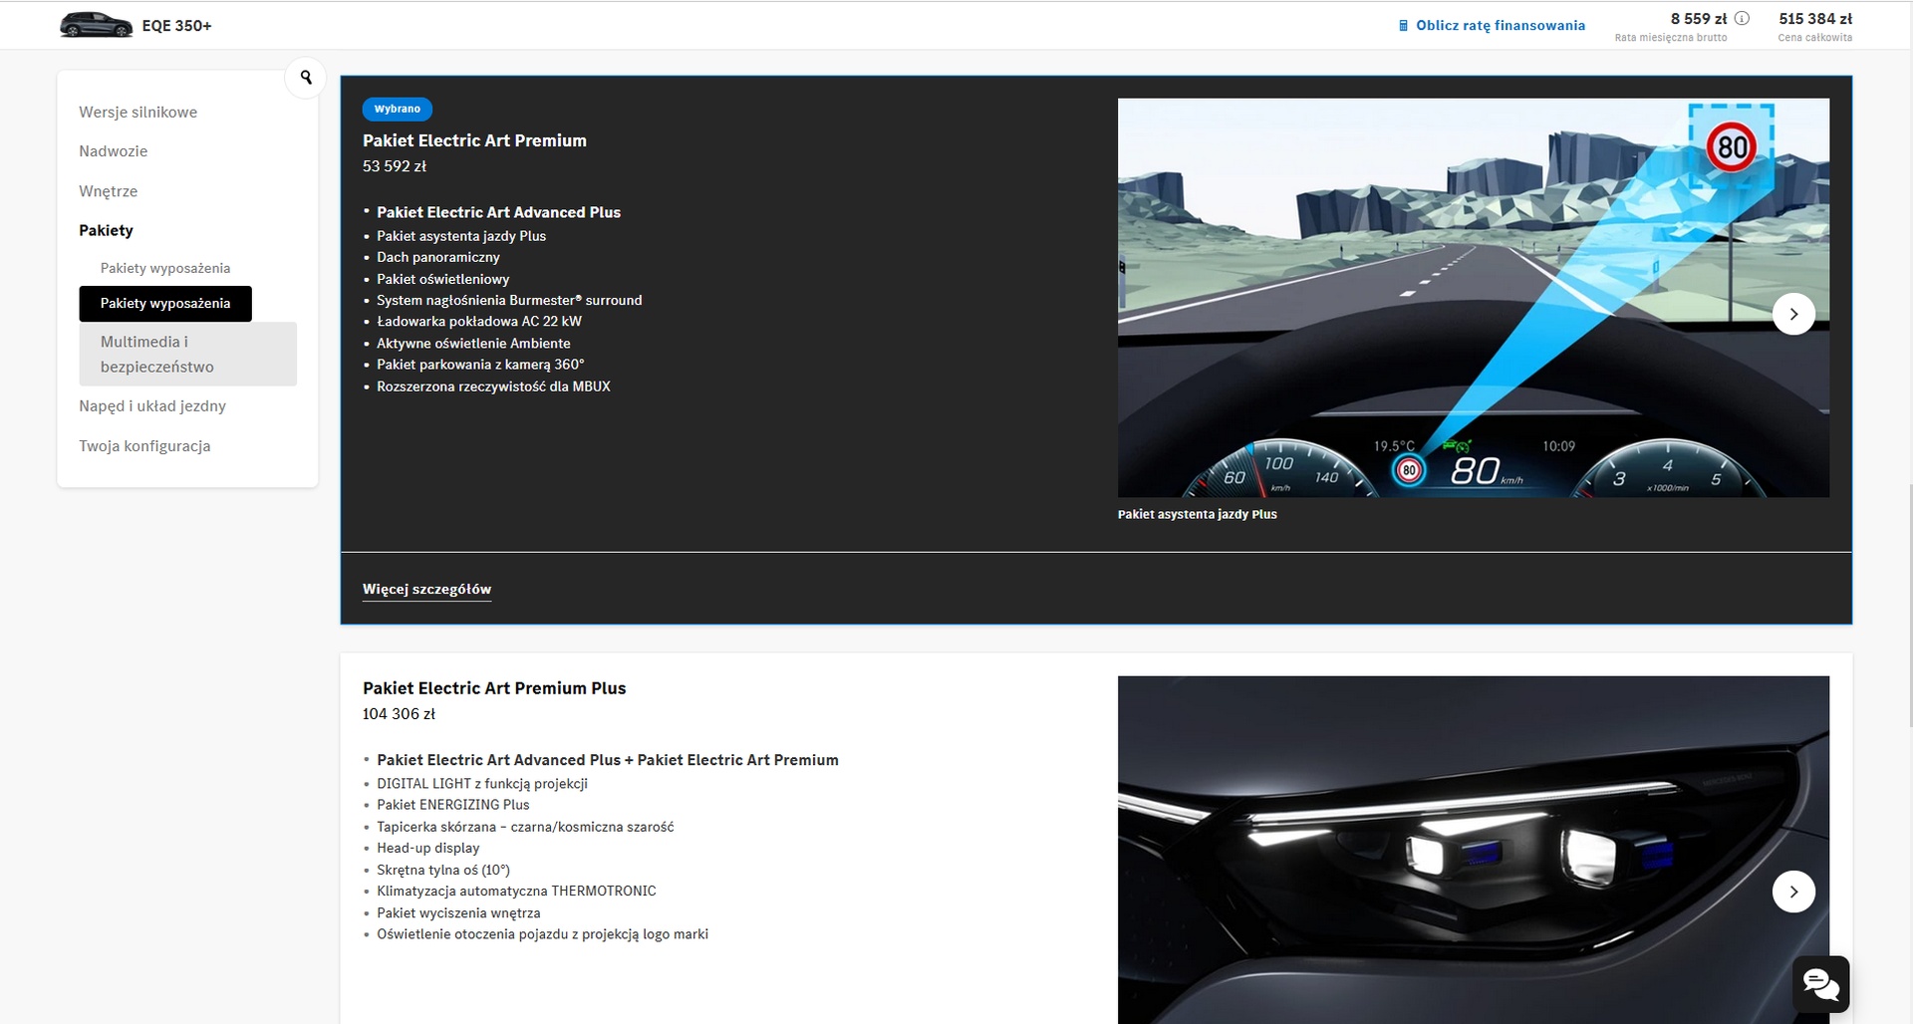Click Pakiet Electric Art Premium Plus title

494,688
